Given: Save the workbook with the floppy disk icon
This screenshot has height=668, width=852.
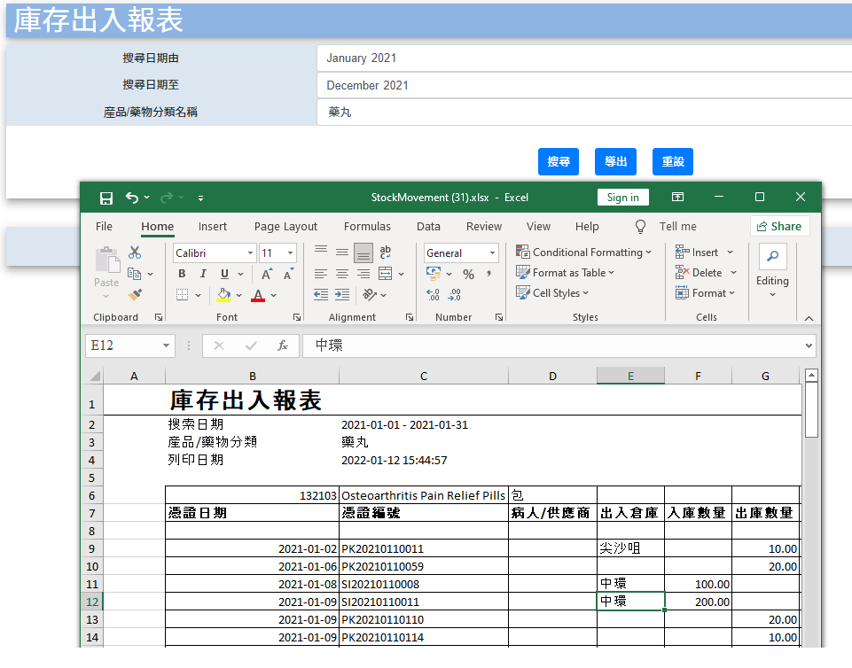Looking at the screenshot, I should pyautogui.click(x=106, y=198).
